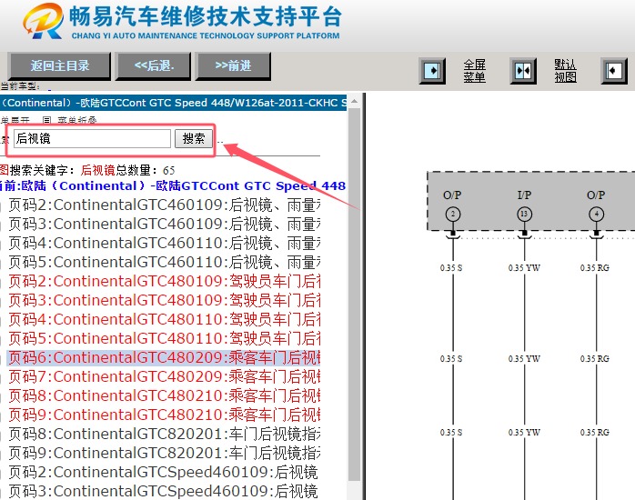This screenshot has width=635, height=500.
Task: Select highlighted result 页码6:ContinentalGTC480209
Action: 164,357
